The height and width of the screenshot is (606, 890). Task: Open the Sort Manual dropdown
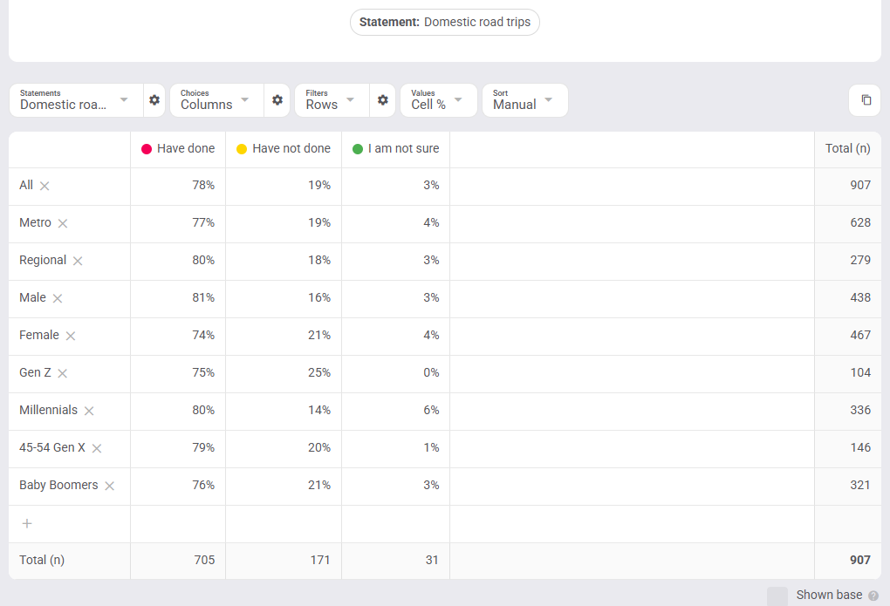click(x=524, y=100)
